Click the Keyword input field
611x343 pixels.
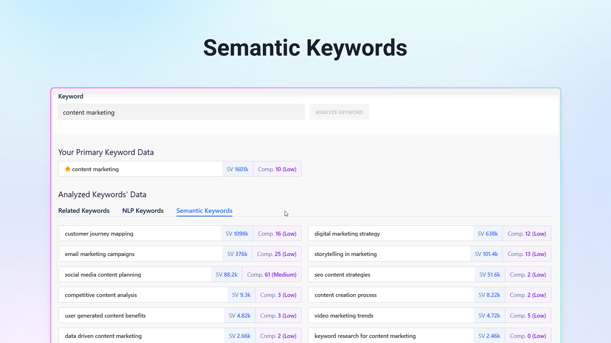coord(181,112)
